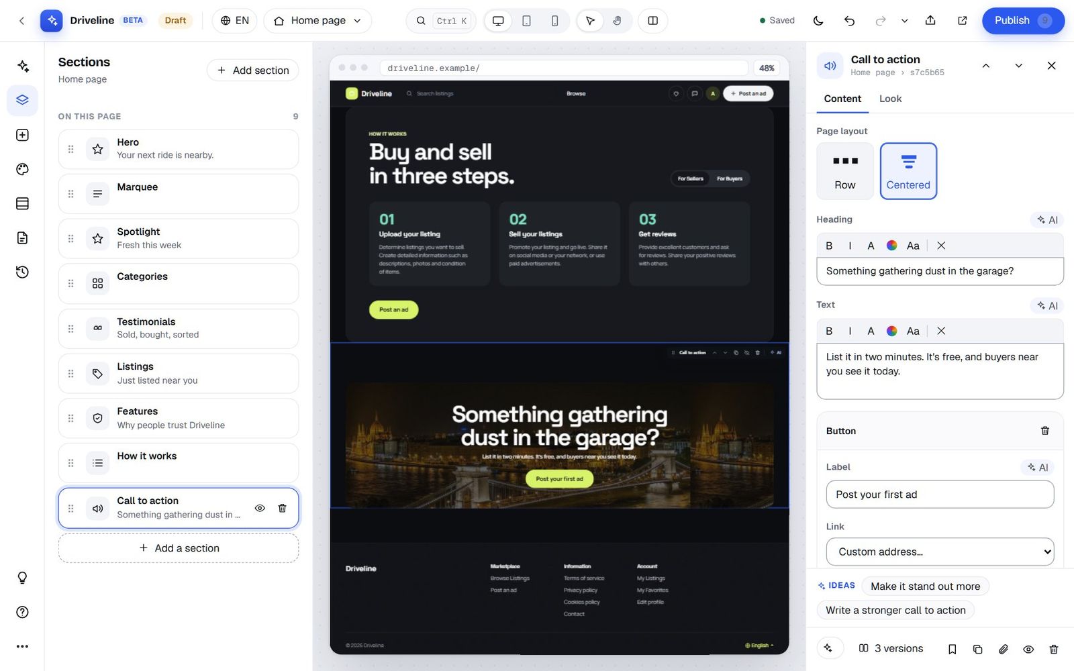Viewport: 1074px width, 671px height.
Task: Open the lightbulb tips icon in the sidebar
Action: pos(22,578)
